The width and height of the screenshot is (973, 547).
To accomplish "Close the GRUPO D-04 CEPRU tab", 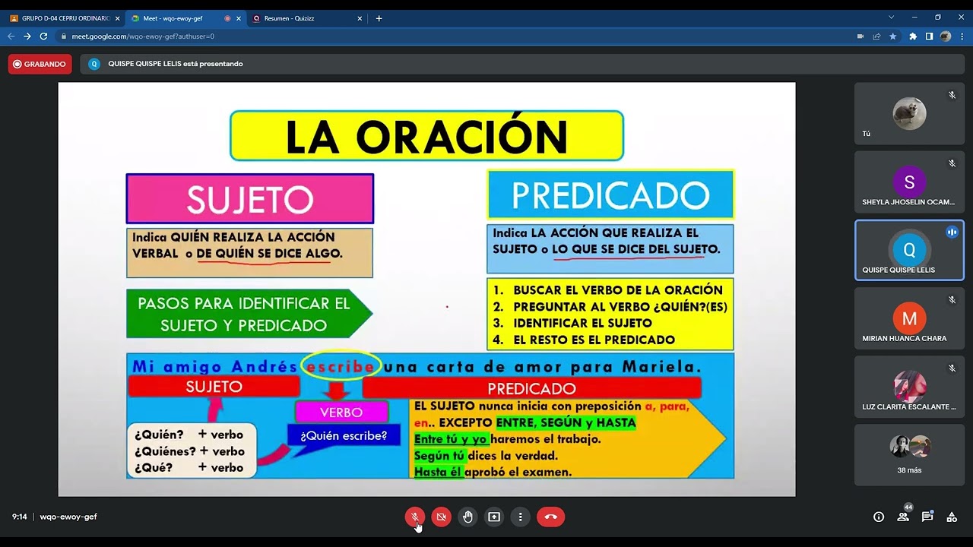I will pyautogui.click(x=117, y=18).
